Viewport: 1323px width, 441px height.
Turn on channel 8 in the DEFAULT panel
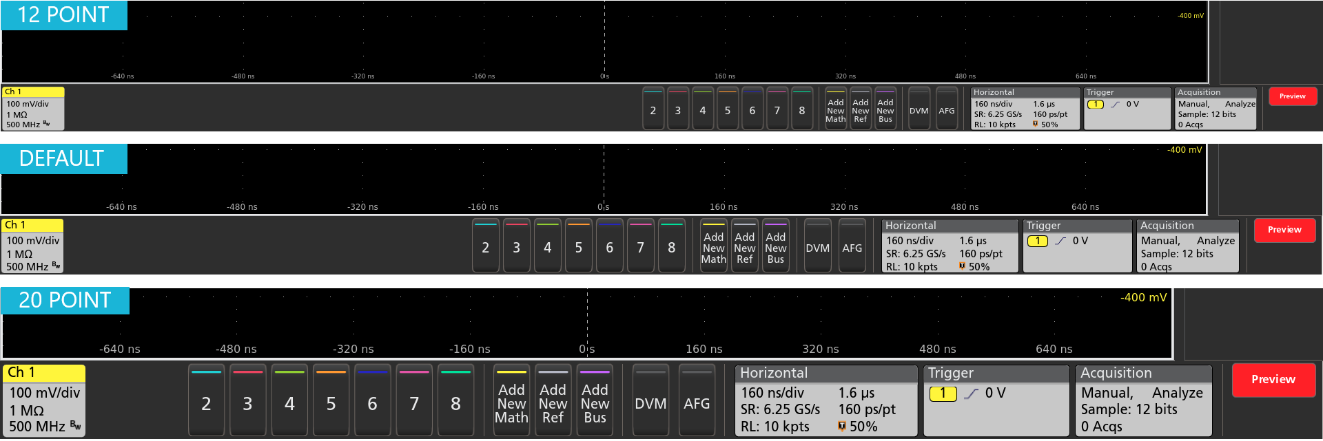click(x=672, y=246)
